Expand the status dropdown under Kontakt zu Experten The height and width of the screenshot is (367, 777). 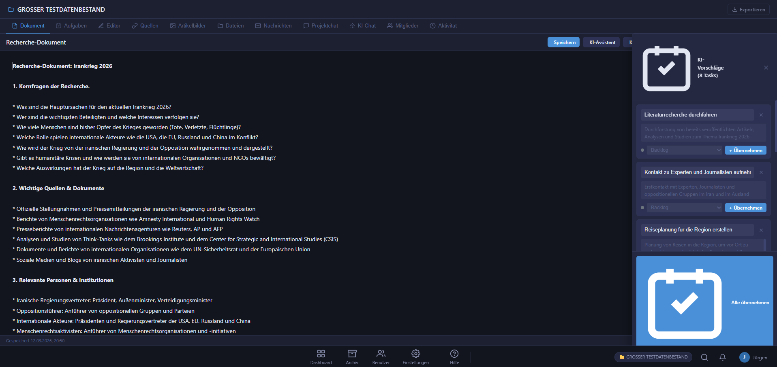tap(684, 207)
